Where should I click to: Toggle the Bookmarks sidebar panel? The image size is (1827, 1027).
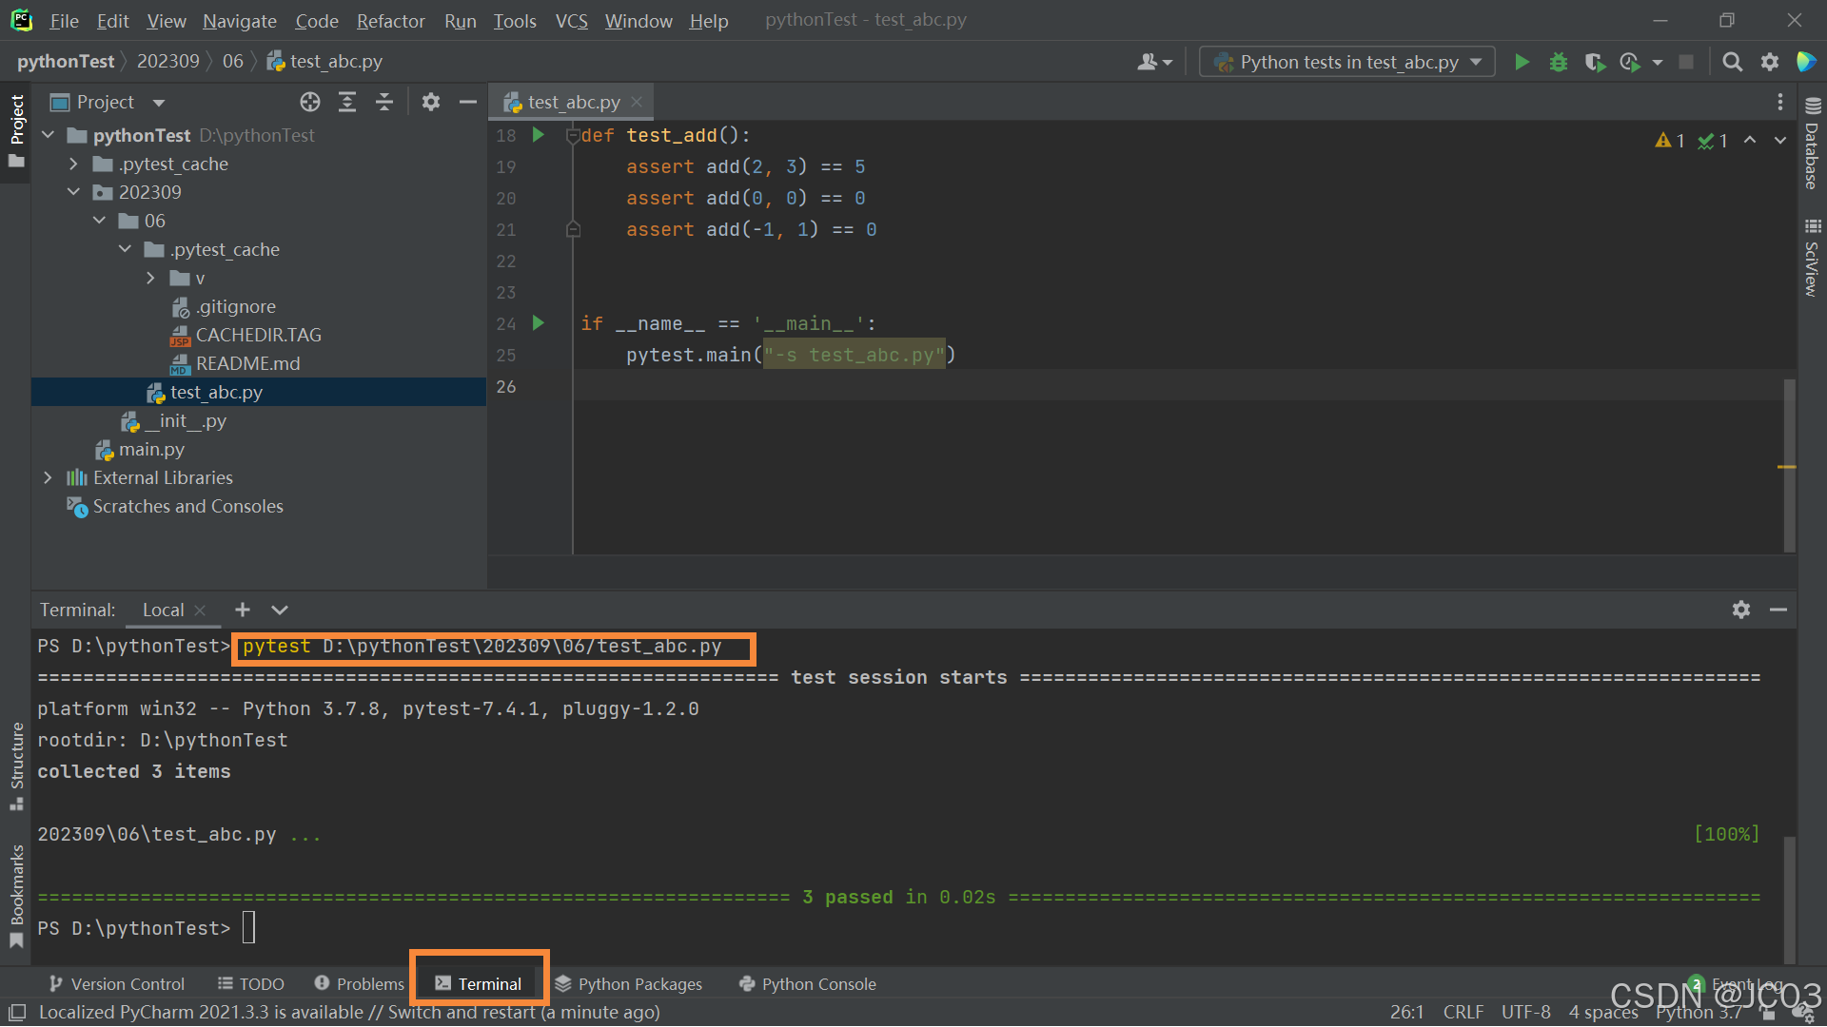click(x=16, y=896)
